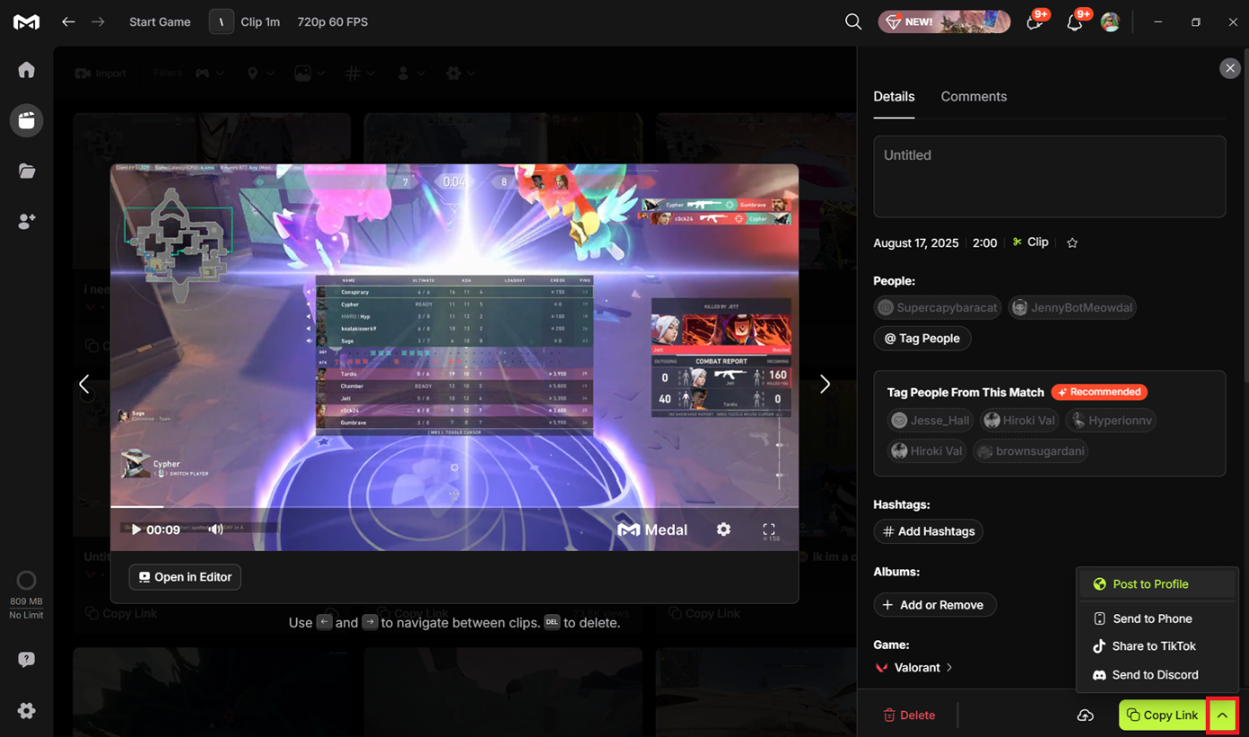Viewport: 1249px width, 737px height.
Task: Go forward with the right arrow
Action: click(x=98, y=22)
